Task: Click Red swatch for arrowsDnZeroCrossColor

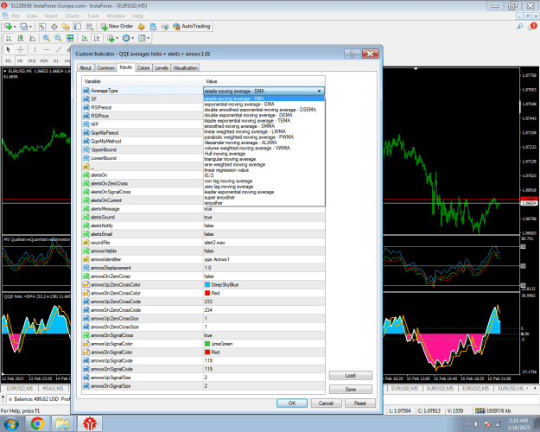Action: pyautogui.click(x=207, y=293)
